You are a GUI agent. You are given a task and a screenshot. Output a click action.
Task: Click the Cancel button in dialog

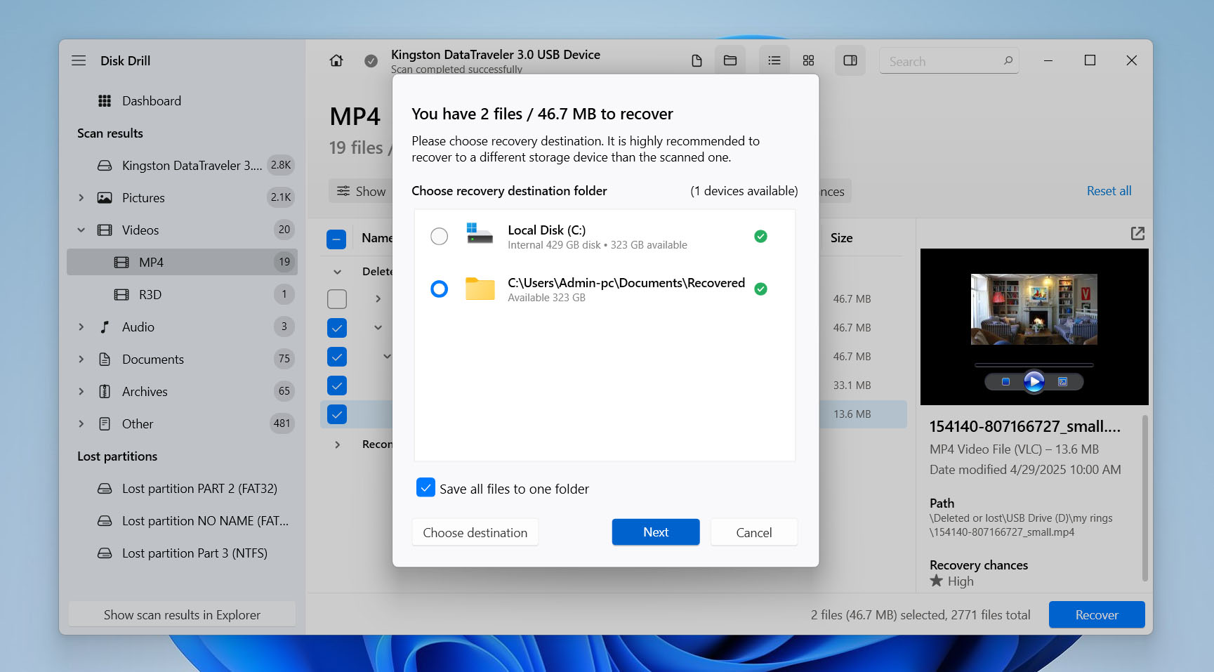click(x=754, y=532)
